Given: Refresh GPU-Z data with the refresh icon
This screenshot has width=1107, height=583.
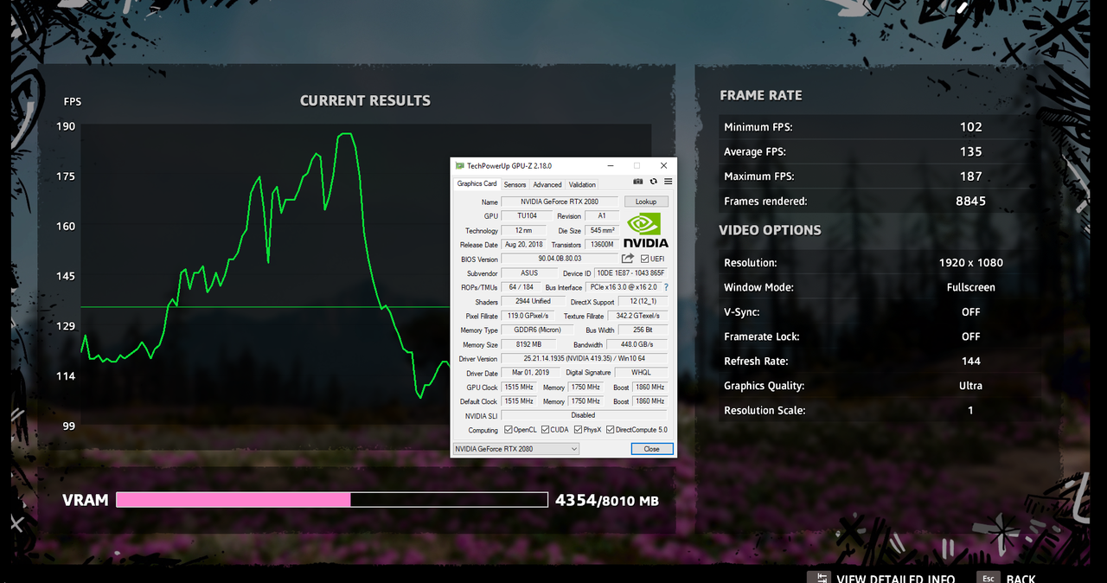Looking at the screenshot, I should coord(654,182).
